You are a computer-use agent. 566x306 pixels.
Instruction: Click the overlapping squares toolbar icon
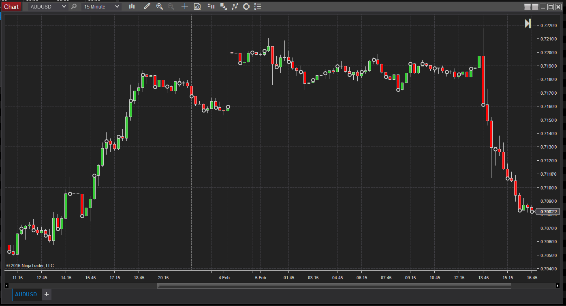click(223, 6)
